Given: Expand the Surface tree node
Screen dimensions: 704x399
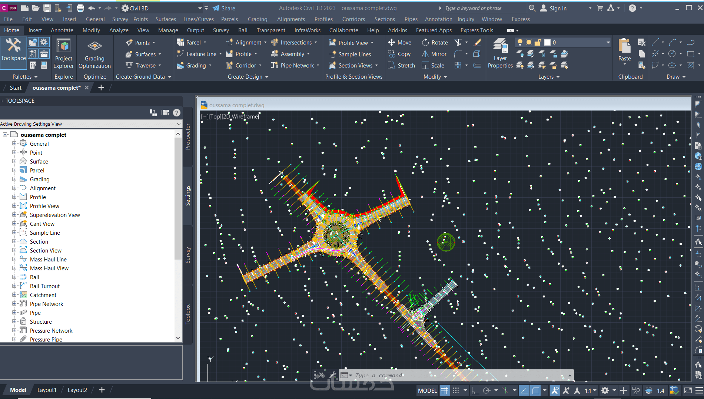Looking at the screenshot, I should pos(14,161).
